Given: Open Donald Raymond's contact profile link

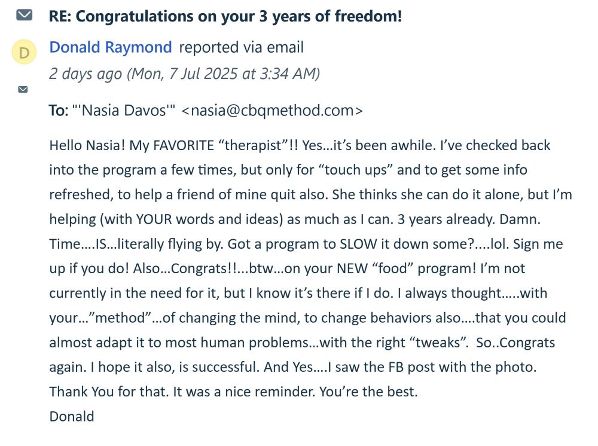Looking at the screenshot, I should [x=111, y=47].
